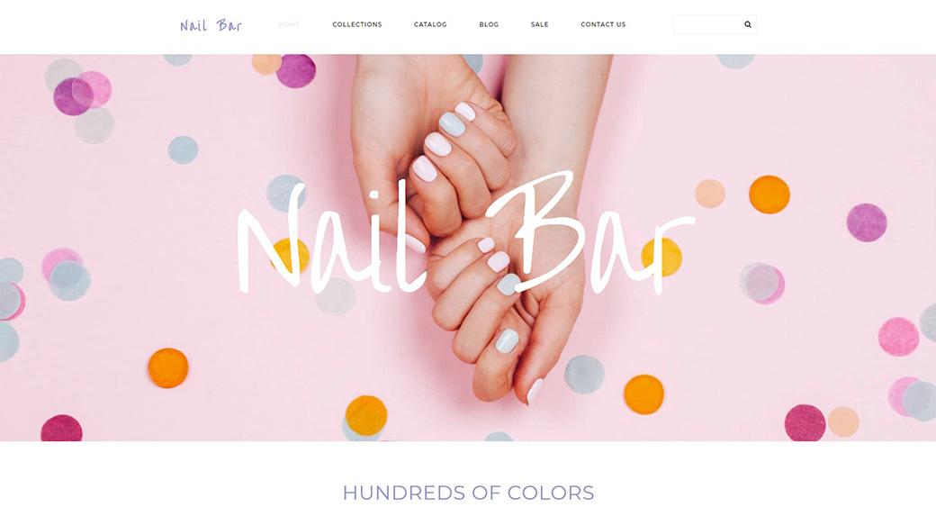Click the large Nail Bar banner title

pos(465,233)
